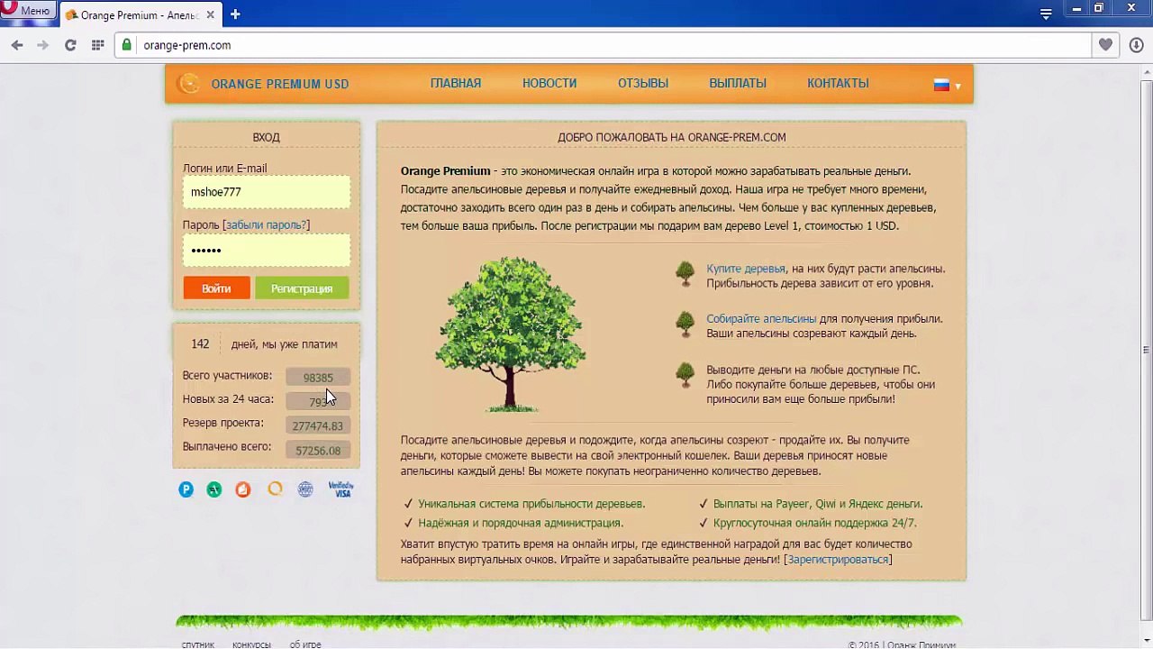Click the Всего участников value 98385

click(318, 378)
